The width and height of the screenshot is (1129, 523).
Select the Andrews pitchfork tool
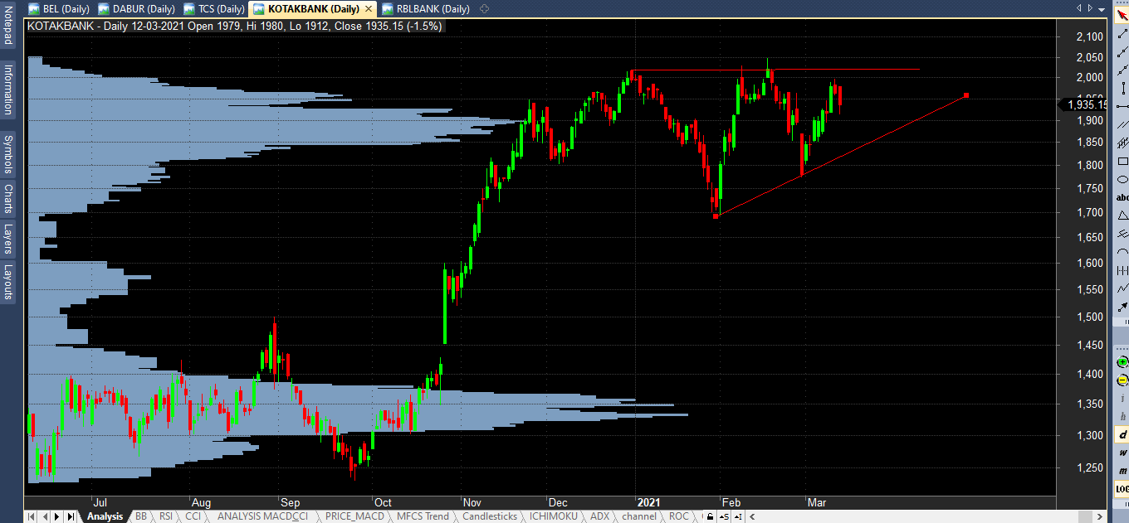tap(1122, 234)
